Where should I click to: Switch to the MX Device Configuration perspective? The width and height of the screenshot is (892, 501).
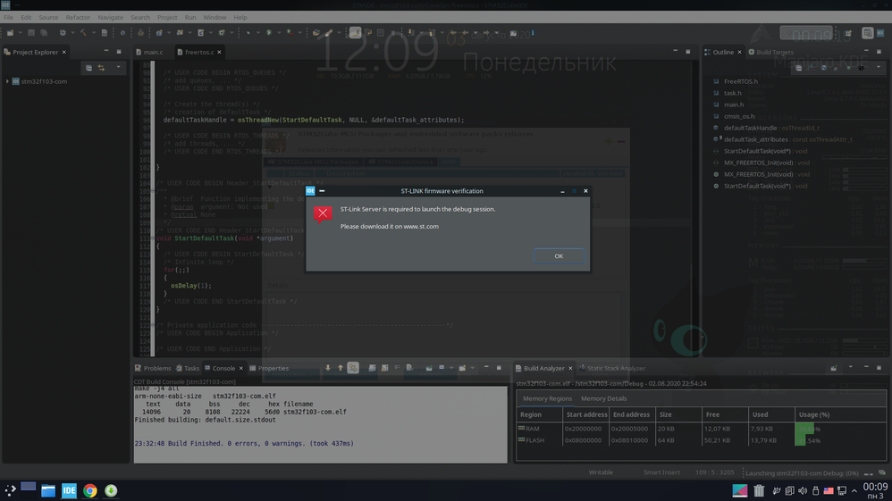pyautogui.click(x=880, y=33)
